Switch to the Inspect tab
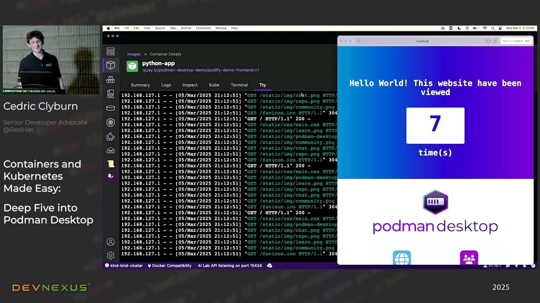Screen dimensions: 540x303 pos(190,85)
